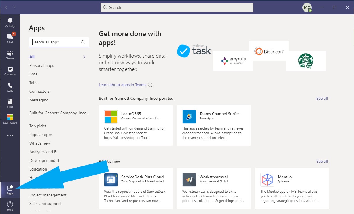
Task: Open the Teams Channel Surfer app title
Action: point(222,114)
